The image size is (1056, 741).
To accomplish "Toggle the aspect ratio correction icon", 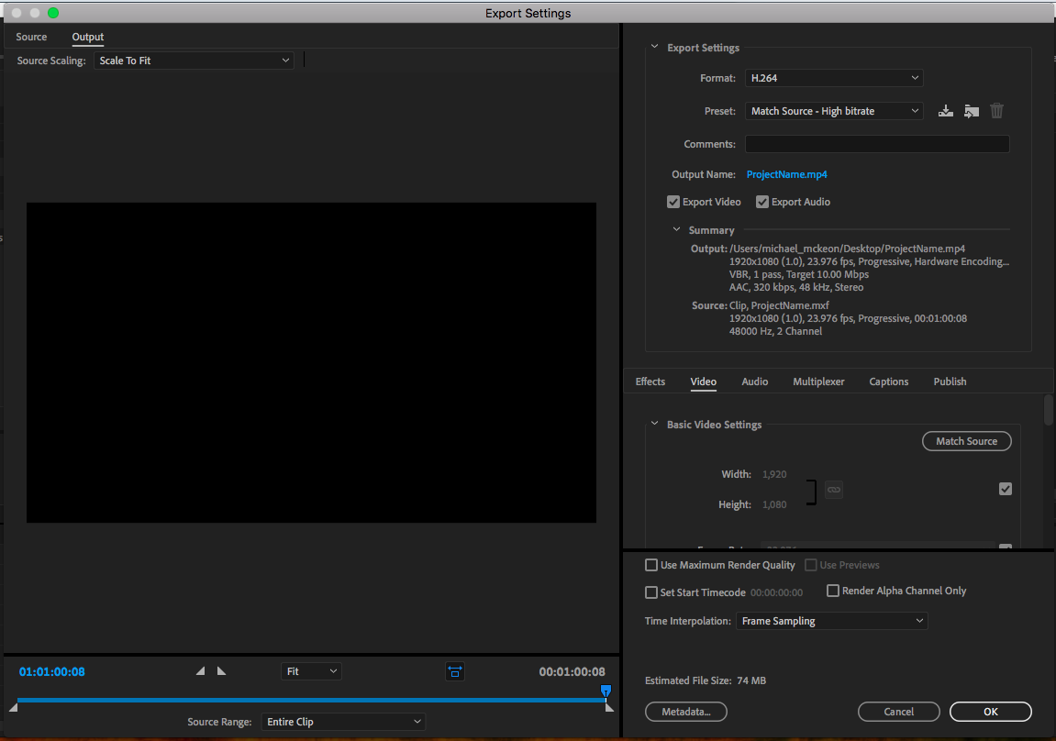I will [454, 671].
